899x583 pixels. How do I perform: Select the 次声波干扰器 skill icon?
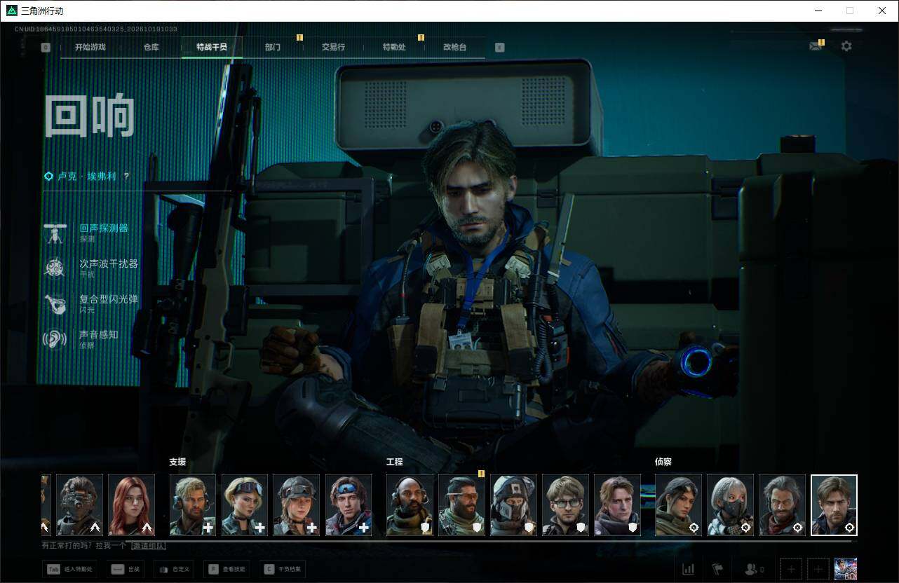(x=55, y=268)
